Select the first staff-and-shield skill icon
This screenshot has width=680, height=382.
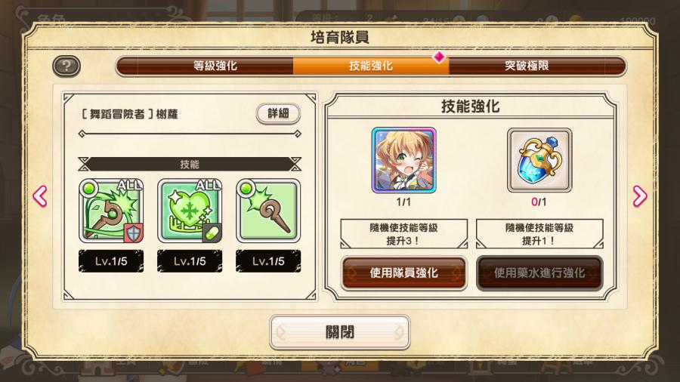click(111, 211)
